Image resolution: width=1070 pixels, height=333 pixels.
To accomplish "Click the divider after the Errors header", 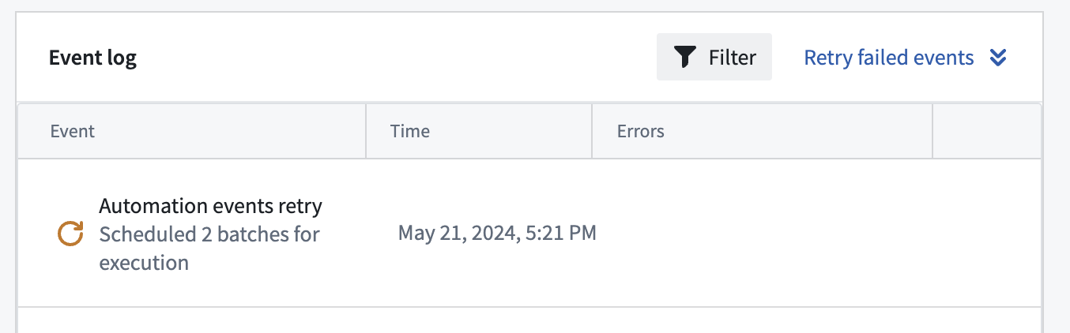I will pos(932,131).
